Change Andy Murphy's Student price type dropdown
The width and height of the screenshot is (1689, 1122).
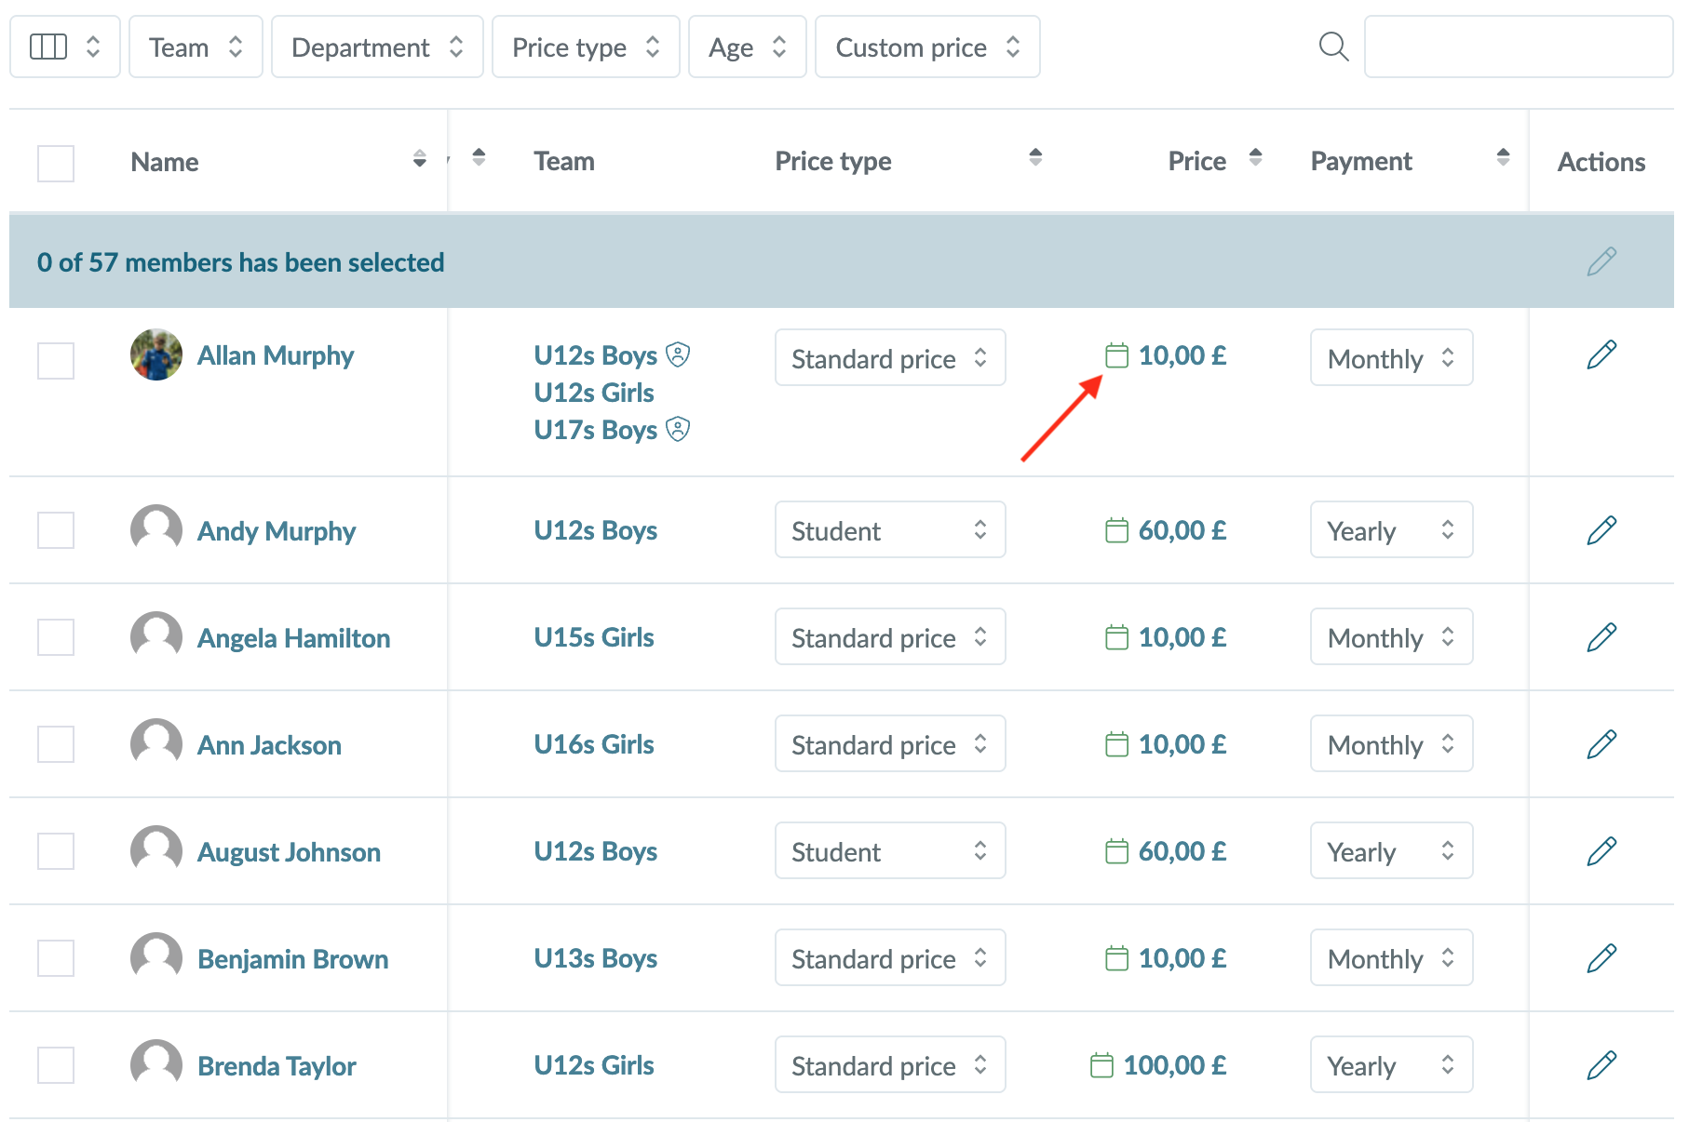pos(889,530)
